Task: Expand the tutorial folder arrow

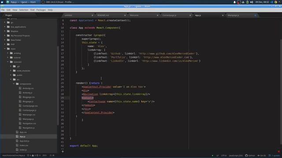Action: (8, 57)
